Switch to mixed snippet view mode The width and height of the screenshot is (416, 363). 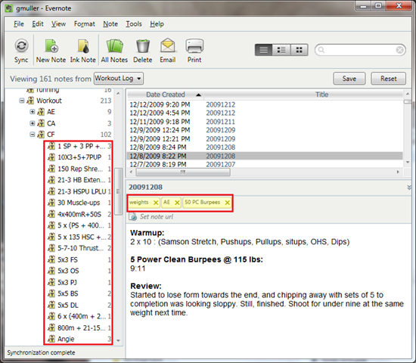click(x=281, y=50)
